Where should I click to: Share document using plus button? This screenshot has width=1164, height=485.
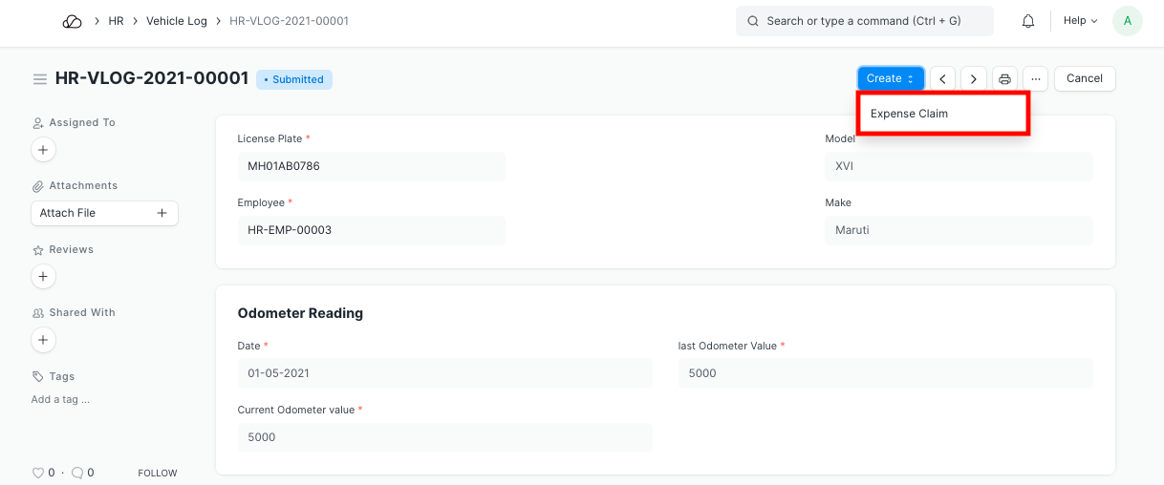click(x=43, y=340)
